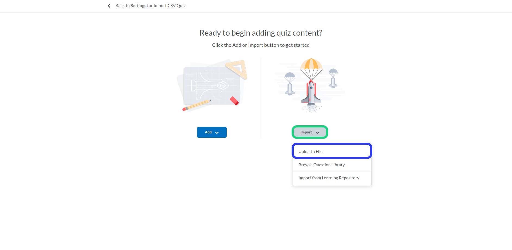512x250 pixels.
Task: Click the "Ready to begin adding quiz content?" heading
Action: (261, 33)
